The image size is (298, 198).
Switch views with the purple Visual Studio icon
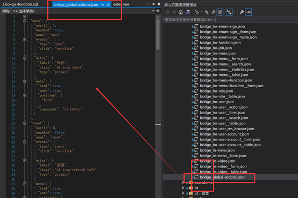[x=187, y=12]
